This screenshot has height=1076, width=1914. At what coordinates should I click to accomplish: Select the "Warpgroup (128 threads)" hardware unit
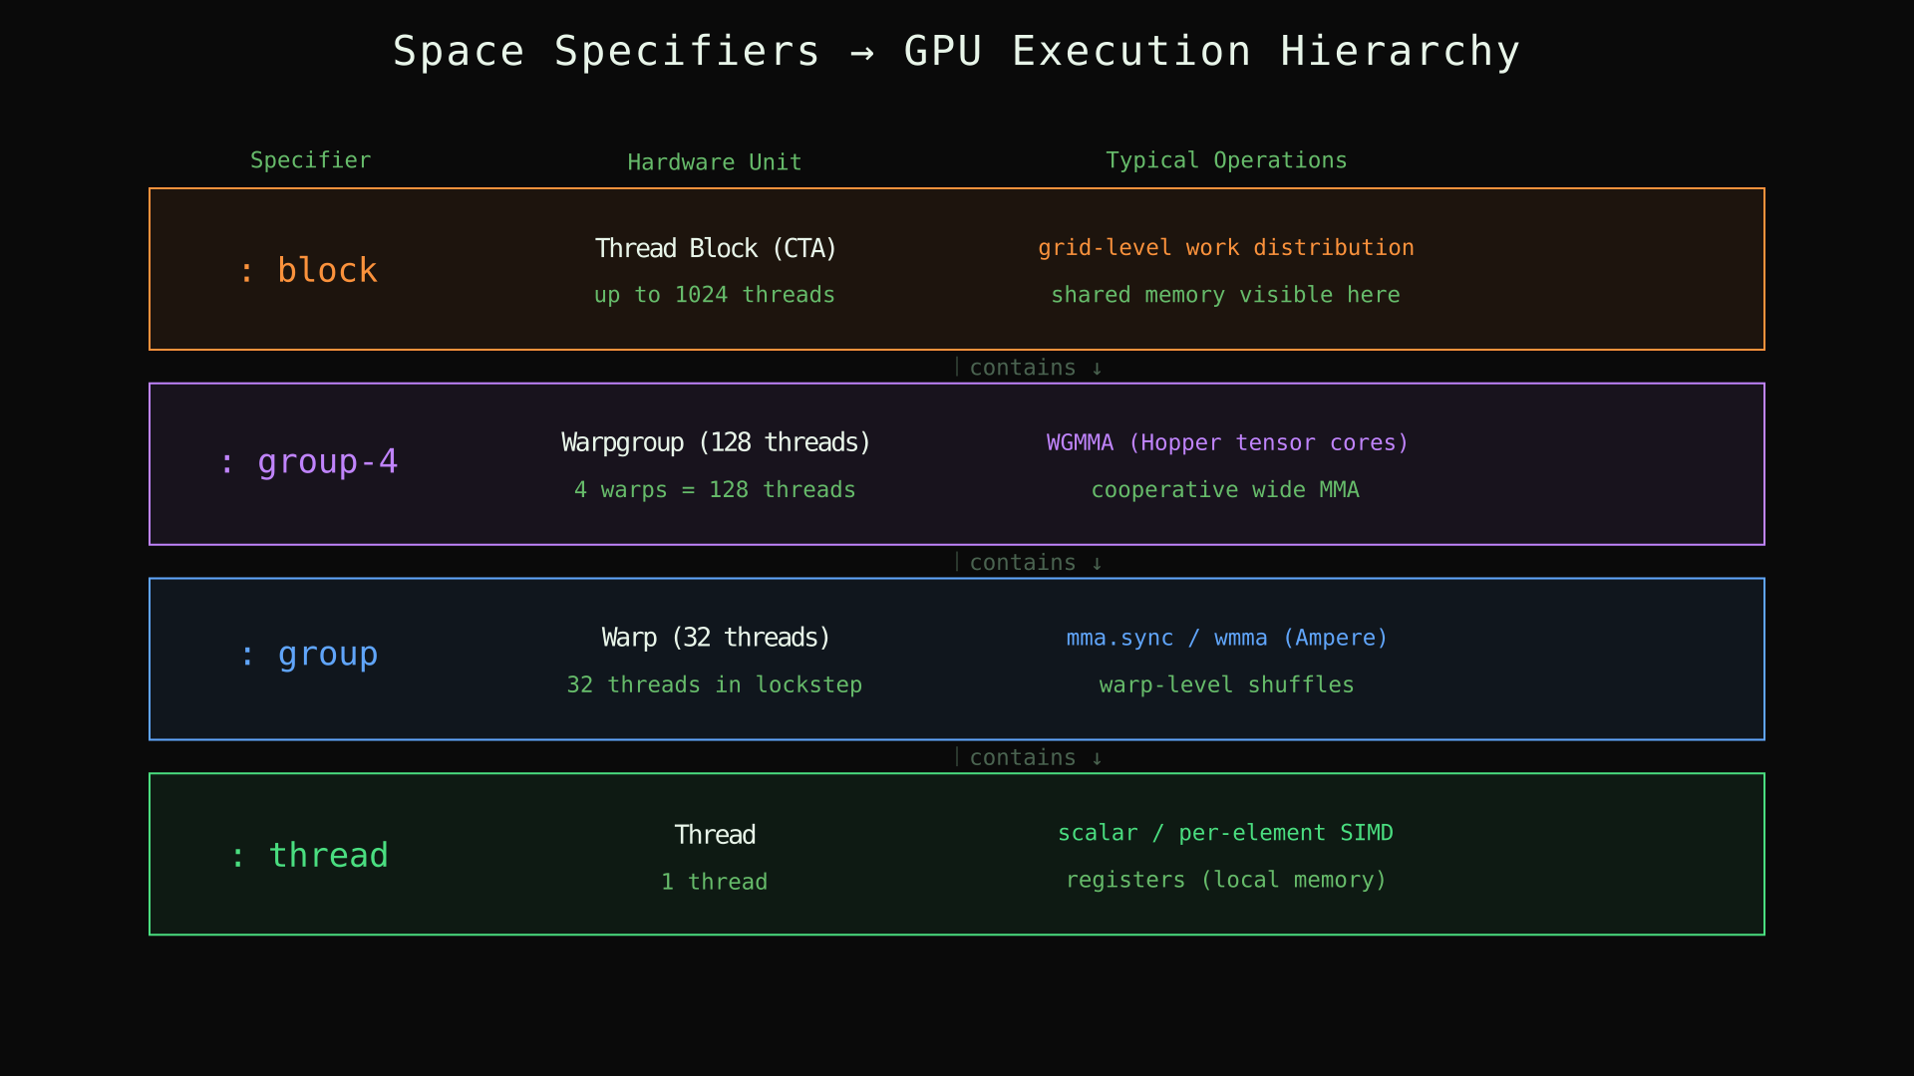click(x=715, y=442)
